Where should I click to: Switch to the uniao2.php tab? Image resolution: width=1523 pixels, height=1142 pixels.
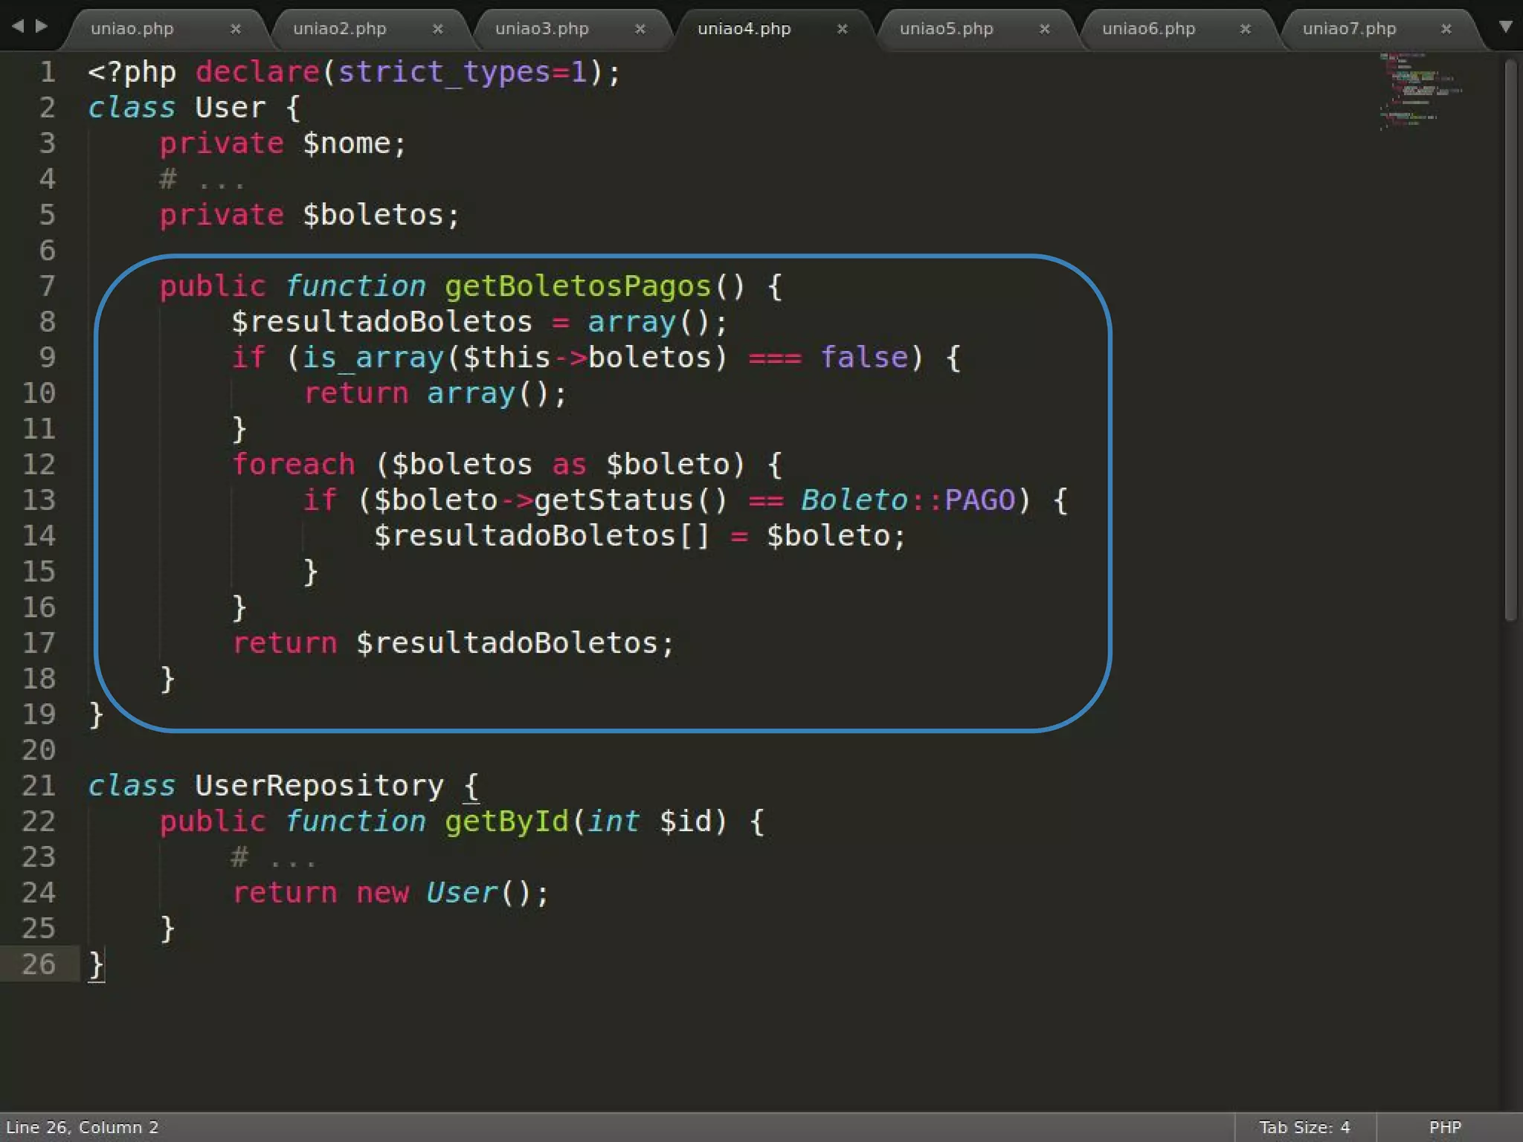coord(339,29)
